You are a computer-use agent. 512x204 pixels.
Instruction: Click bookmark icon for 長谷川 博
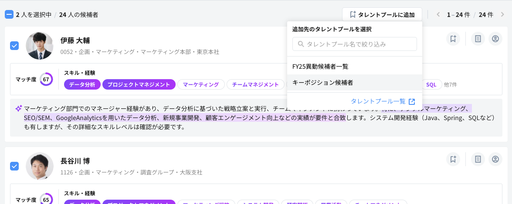point(453,159)
